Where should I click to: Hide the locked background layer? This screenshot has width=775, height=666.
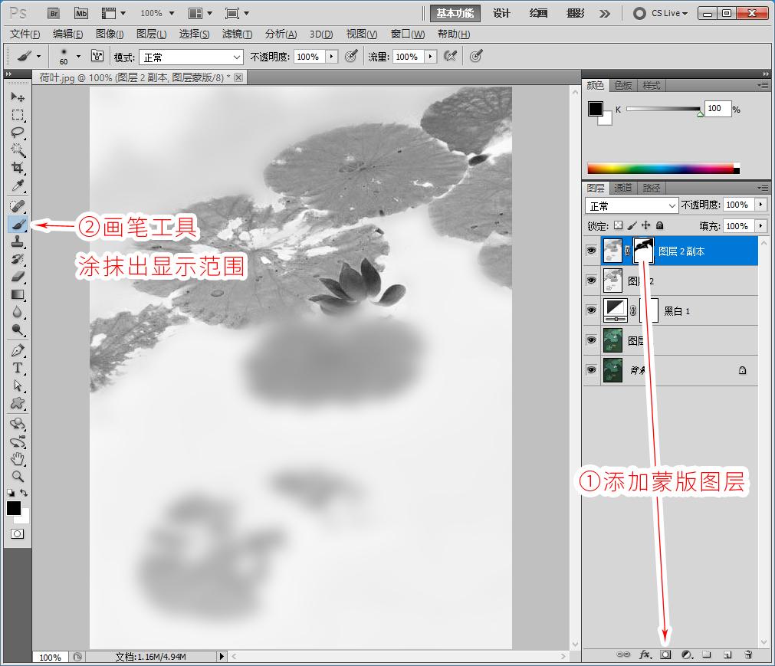click(591, 369)
